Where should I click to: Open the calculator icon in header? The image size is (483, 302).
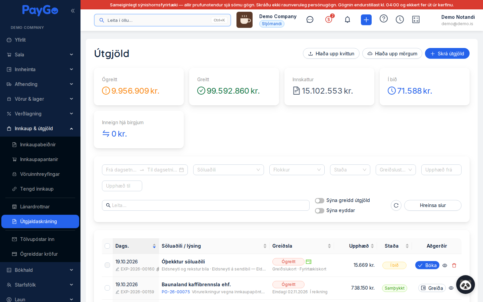point(416,19)
